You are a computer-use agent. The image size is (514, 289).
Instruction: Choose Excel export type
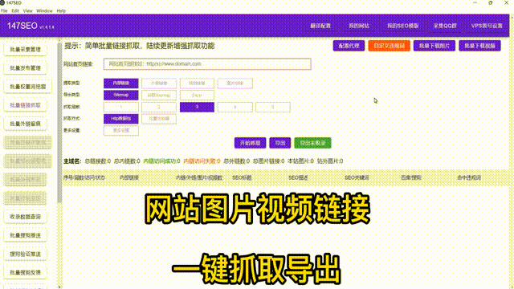pos(197,95)
